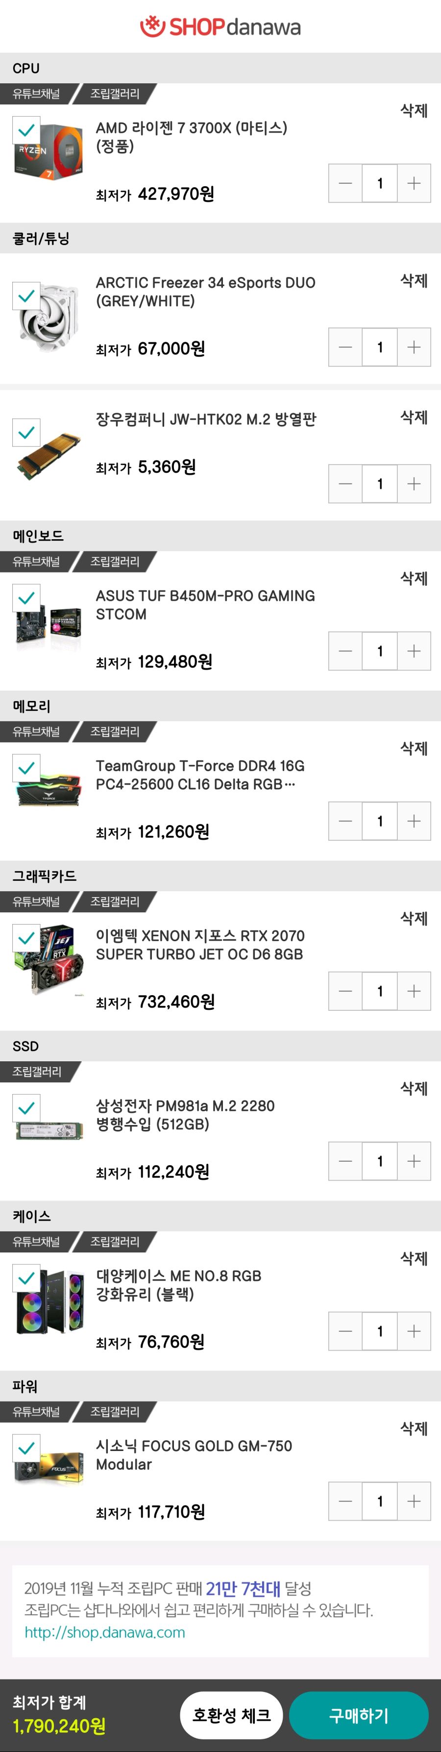Open 조립갤러리 tab under 메인보드 section
The height and width of the screenshot is (1752, 441).
pyautogui.click(x=115, y=562)
